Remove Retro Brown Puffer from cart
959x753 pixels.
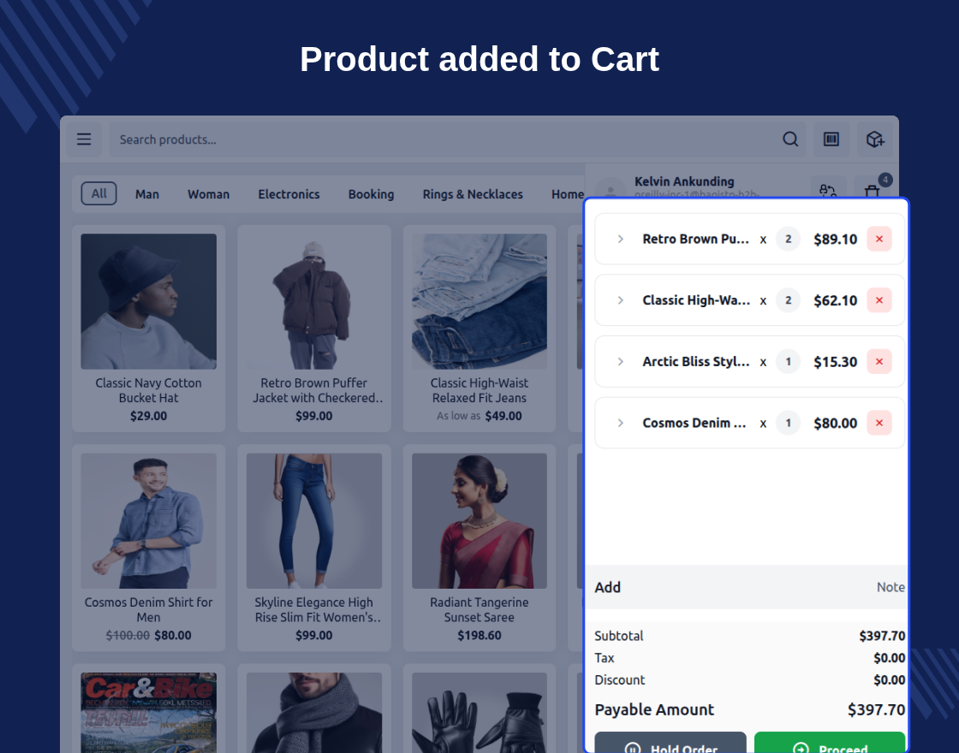click(x=879, y=239)
